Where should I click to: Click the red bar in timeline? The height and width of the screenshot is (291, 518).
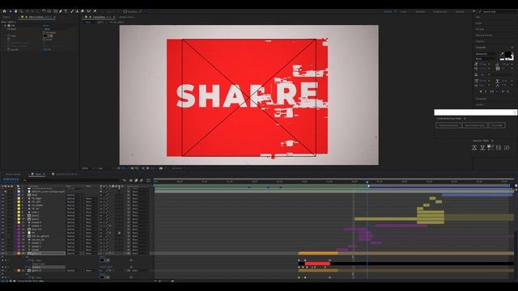[317, 264]
